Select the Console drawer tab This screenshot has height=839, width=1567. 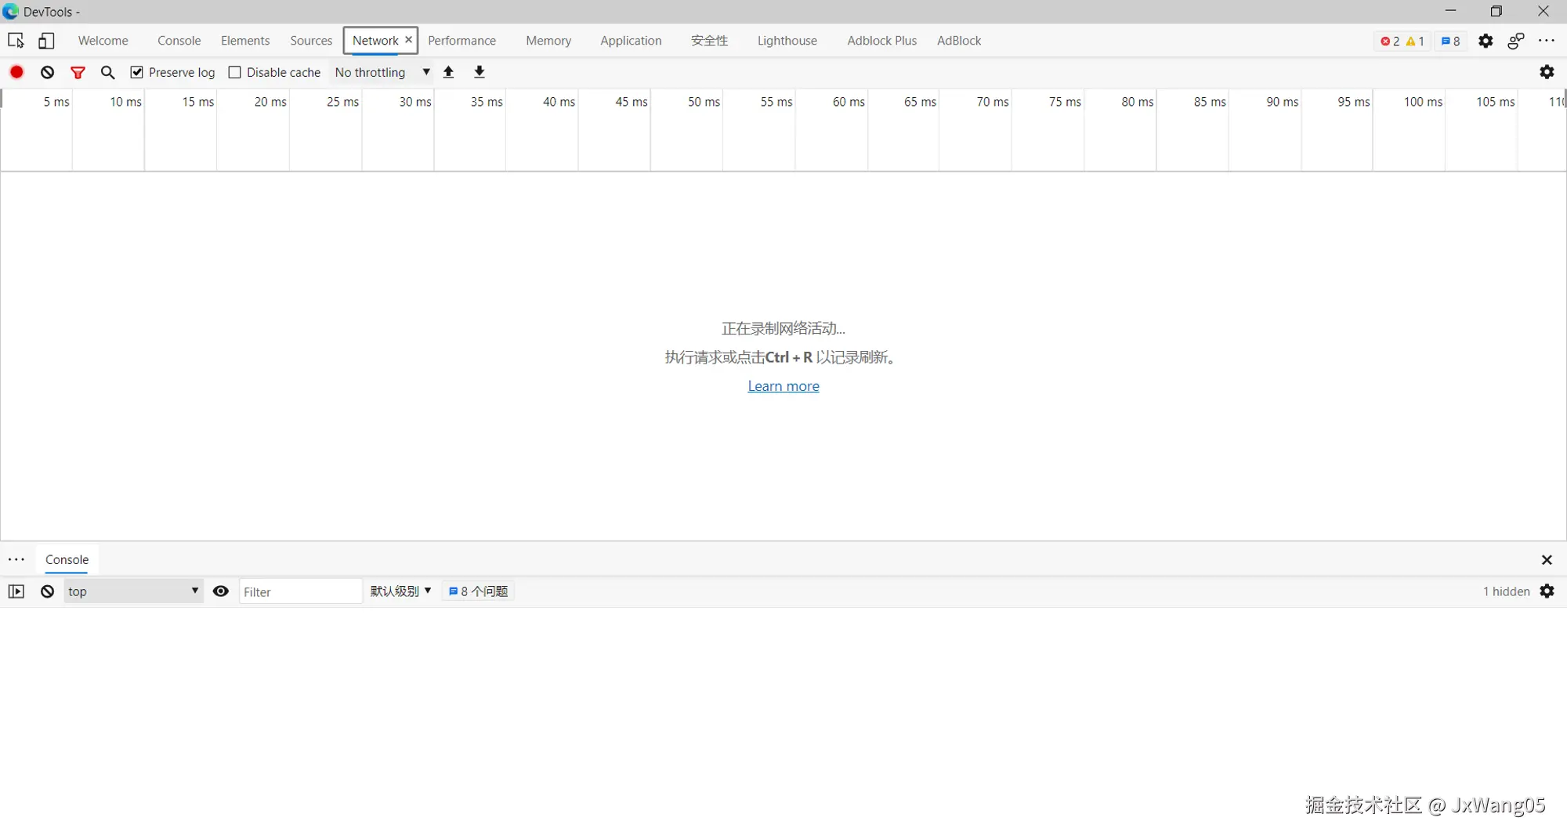(67, 559)
